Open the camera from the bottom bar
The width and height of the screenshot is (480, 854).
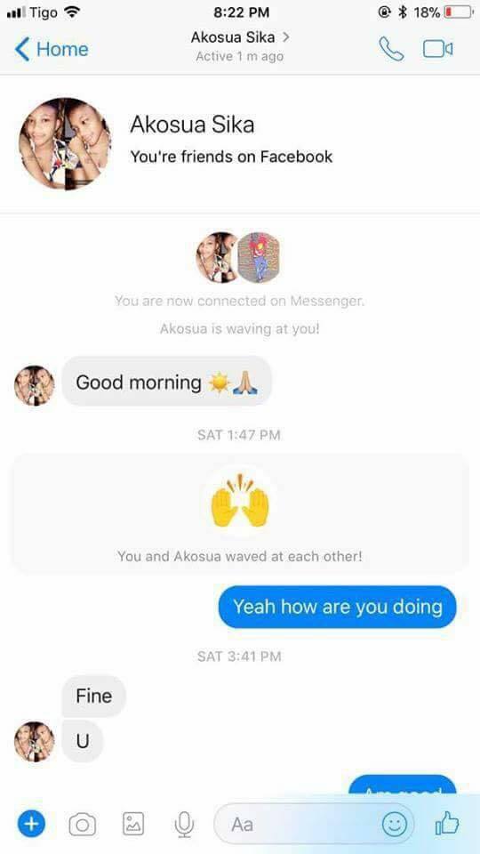click(x=82, y=825)
